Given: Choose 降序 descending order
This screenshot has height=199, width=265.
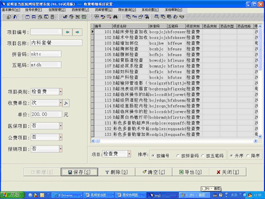Looking at the screenshot, I should pos(253,156).
